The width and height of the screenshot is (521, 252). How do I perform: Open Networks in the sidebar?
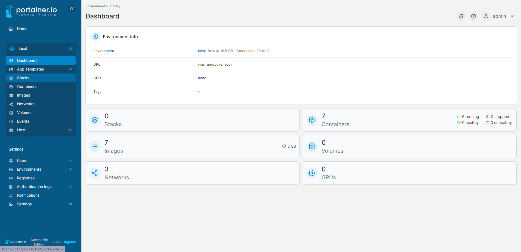coord(41,104)
